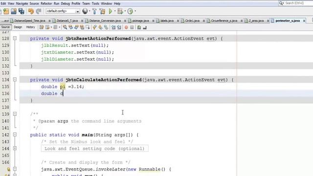This screenshot has height=176, width=313.
Task: Open the Navigate menu
Action: coord(22,3)
